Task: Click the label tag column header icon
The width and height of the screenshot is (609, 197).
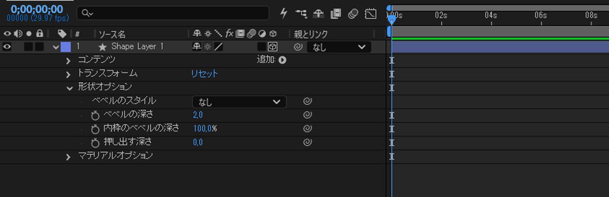Action: click(x=62, y=34)
